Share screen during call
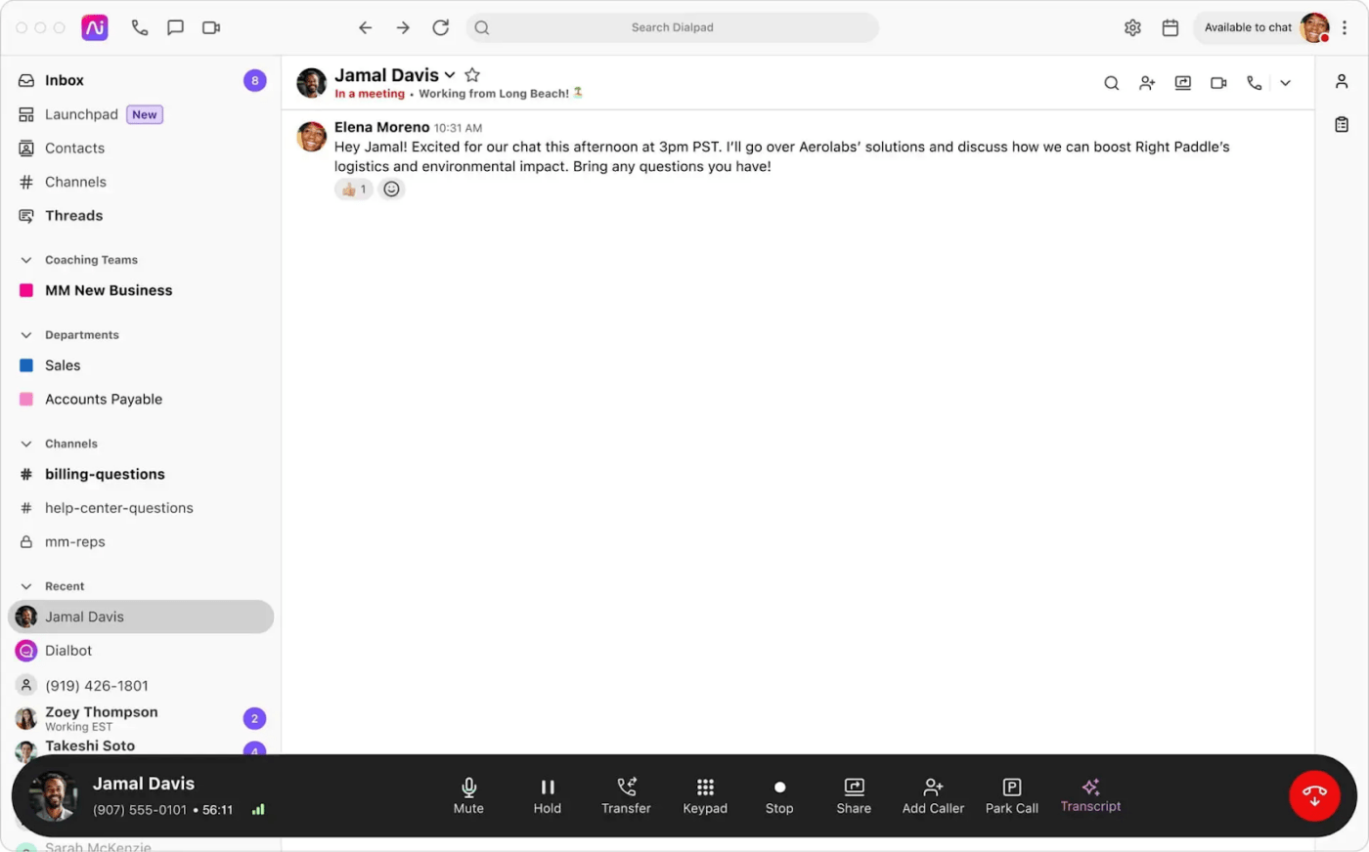This screenshot has width=1369, height=852. tap(854, 795)
